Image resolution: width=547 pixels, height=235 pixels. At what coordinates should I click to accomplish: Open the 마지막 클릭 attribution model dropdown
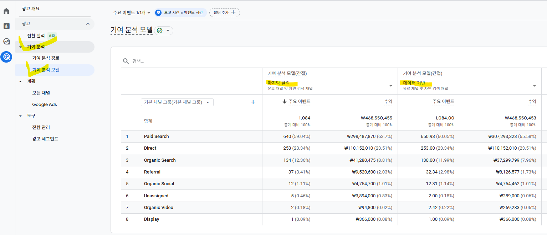point(391,86)
